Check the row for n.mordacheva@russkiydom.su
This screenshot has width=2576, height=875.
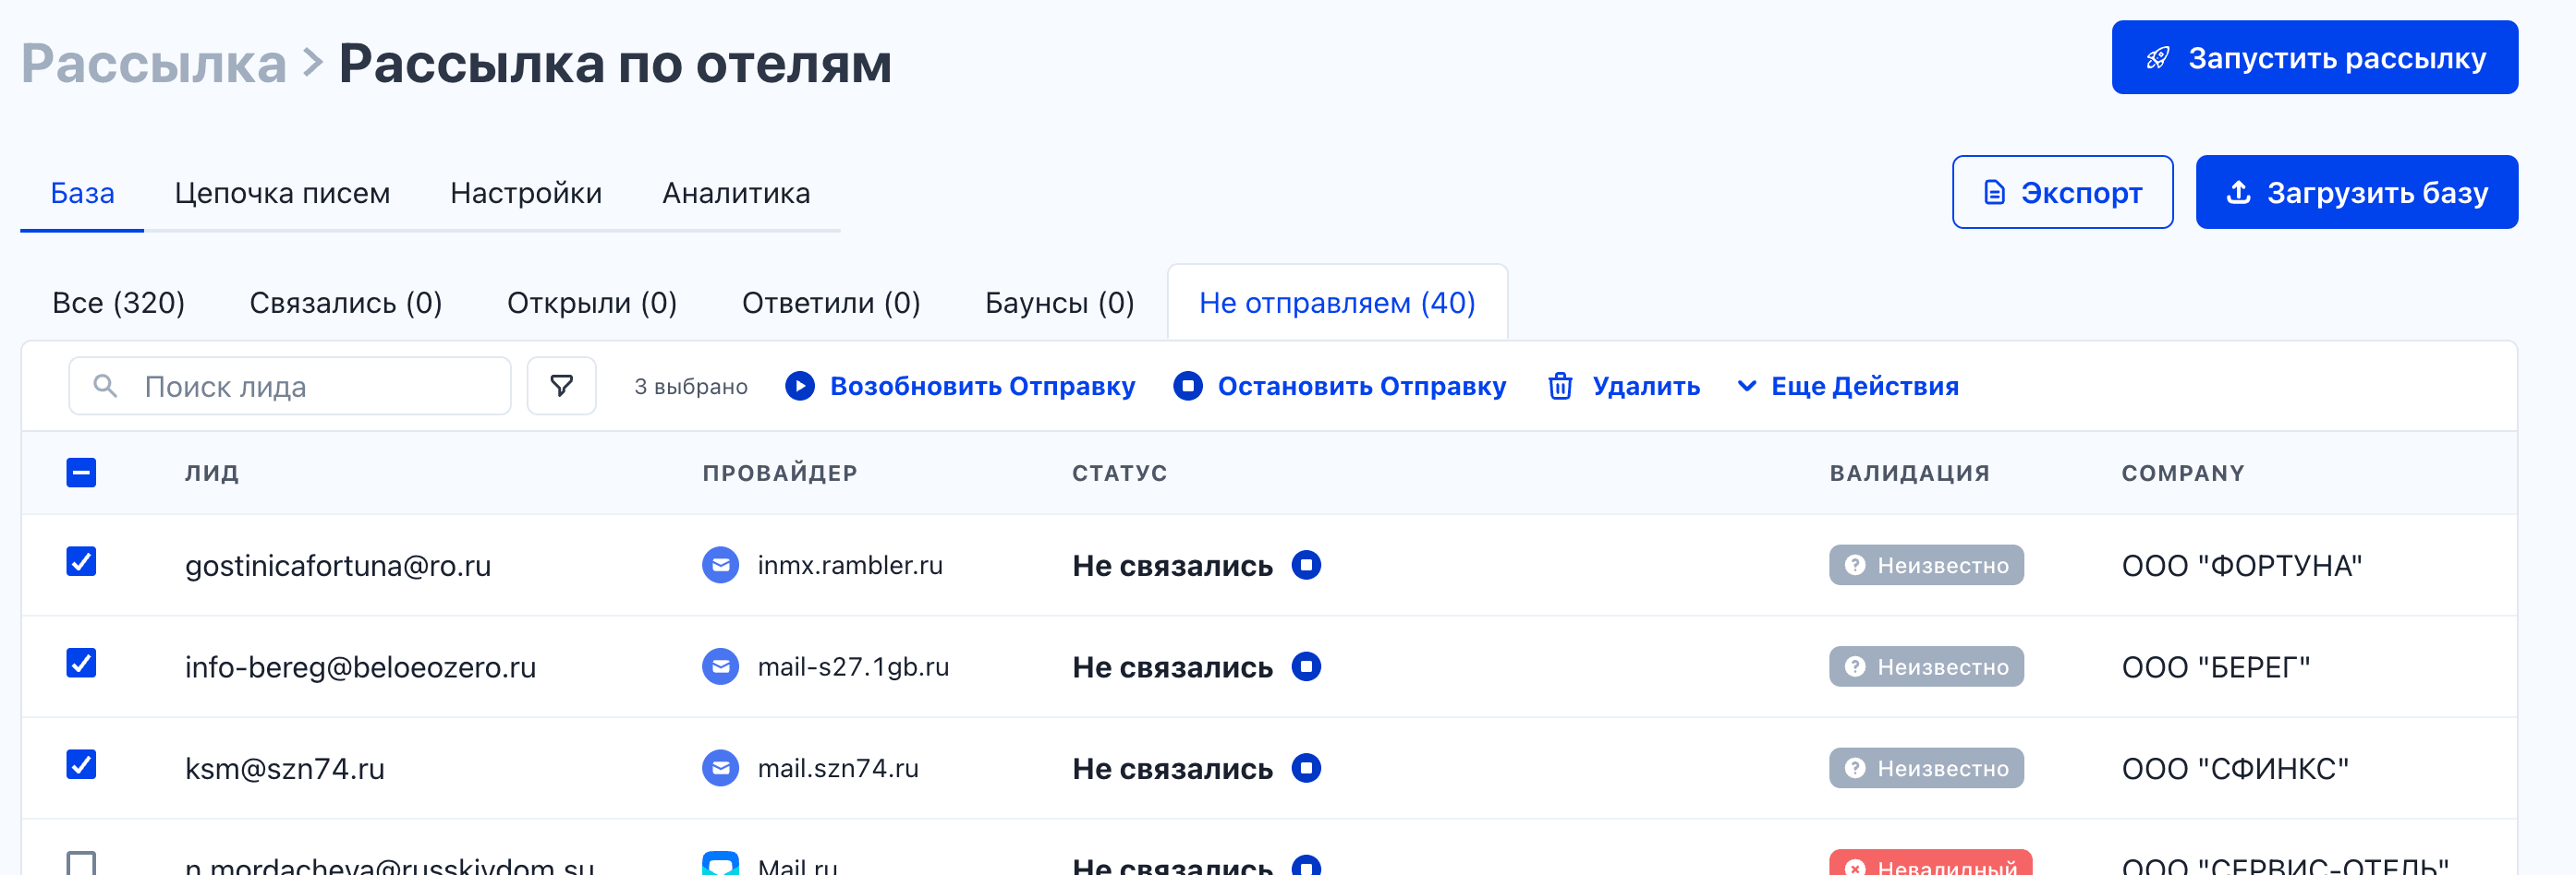click(x=81, y=863)
